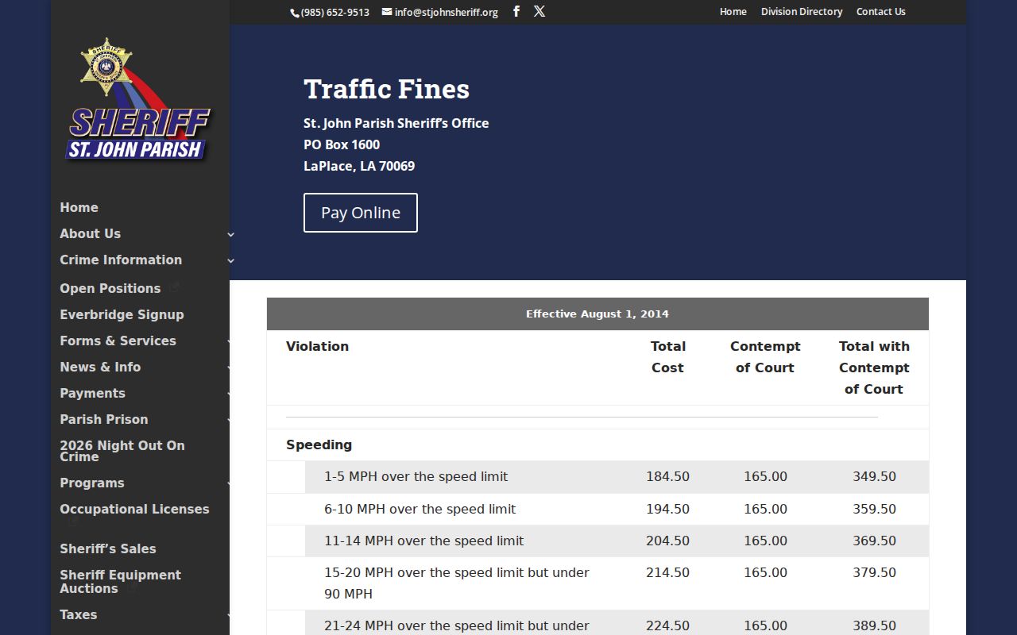Click the Pay Online button
The width and height of the screenshot is (1017, 635).
pyautogui.click(x=361, y=213)
